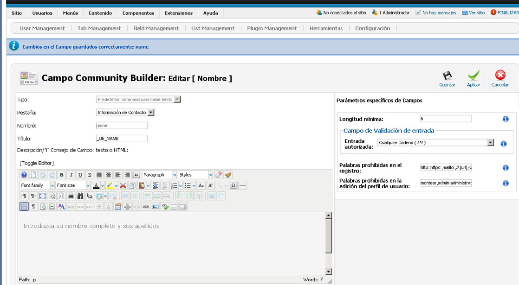Image resolution: width=519 pixels, height=285 pixels.
Task: Click the eraser remove-formatting icon
Action: [219, 175]
